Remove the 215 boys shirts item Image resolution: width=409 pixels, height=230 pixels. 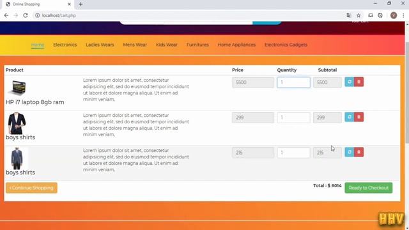(359, 152)
